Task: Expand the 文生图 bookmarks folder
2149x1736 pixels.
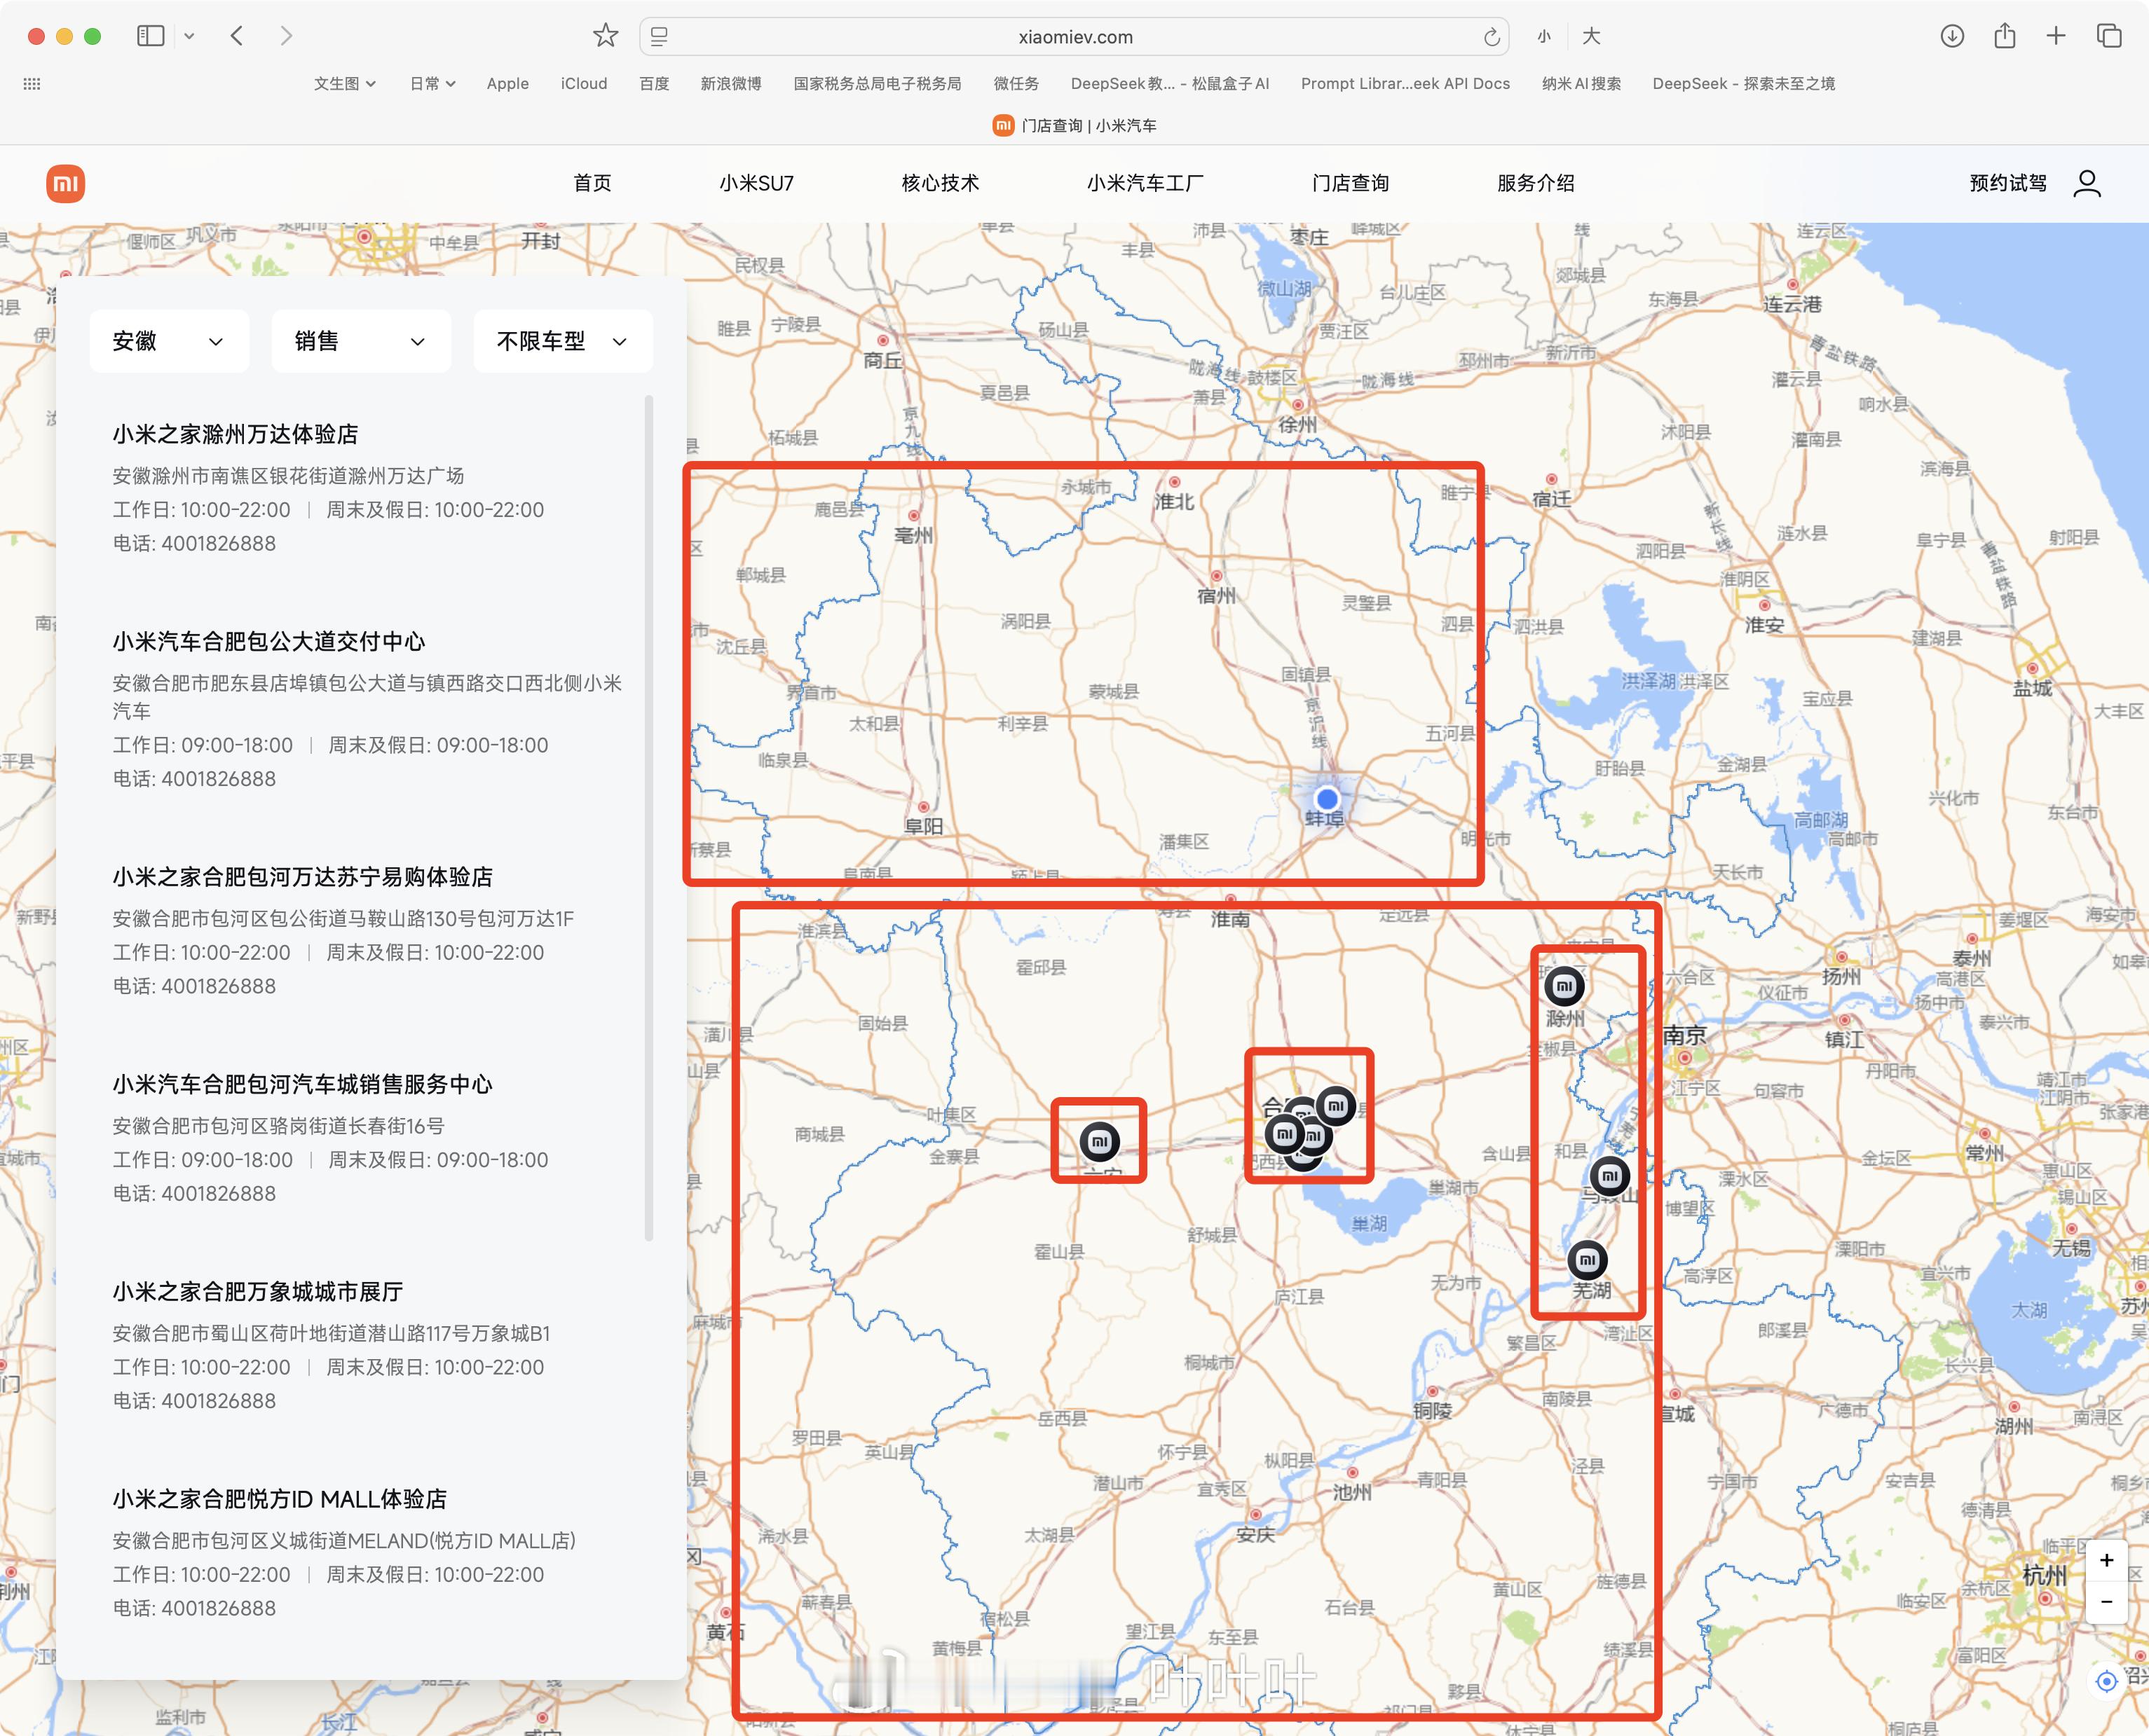Action: (344, 84)
